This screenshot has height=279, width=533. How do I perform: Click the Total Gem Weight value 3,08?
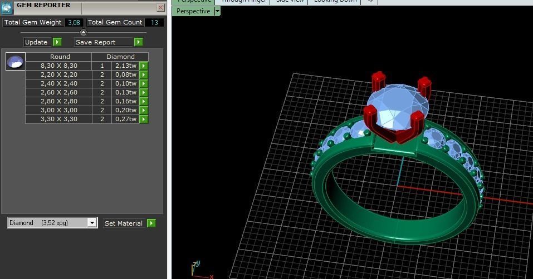click(x=74, y=22)
